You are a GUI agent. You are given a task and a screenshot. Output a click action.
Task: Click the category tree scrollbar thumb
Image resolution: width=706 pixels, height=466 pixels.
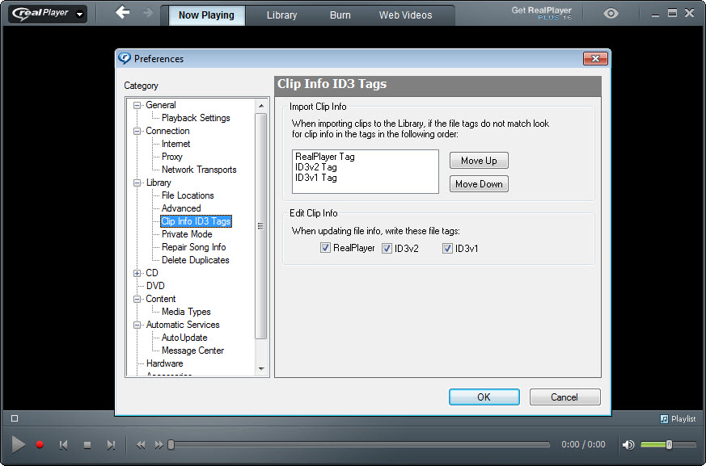(x=260, y=226)
